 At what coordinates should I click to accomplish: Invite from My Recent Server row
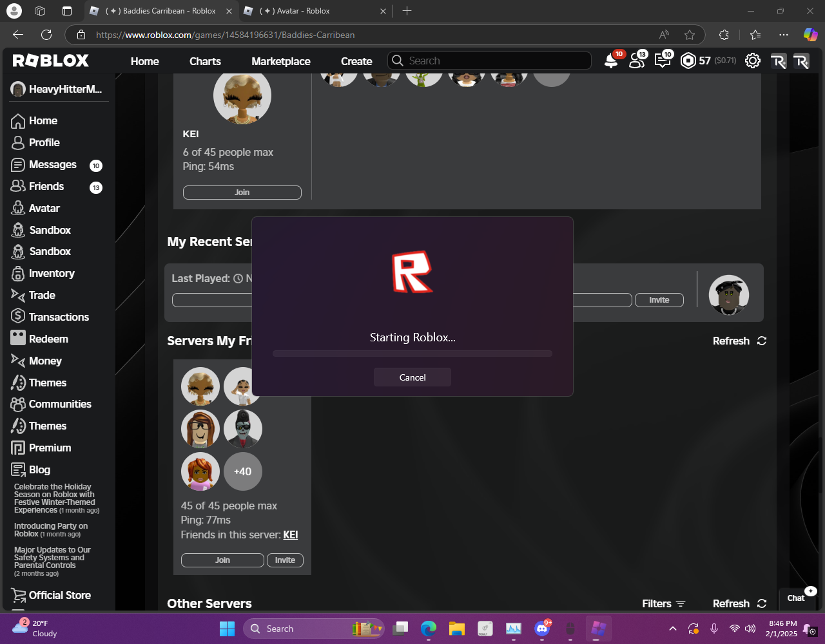click(659, 300)
